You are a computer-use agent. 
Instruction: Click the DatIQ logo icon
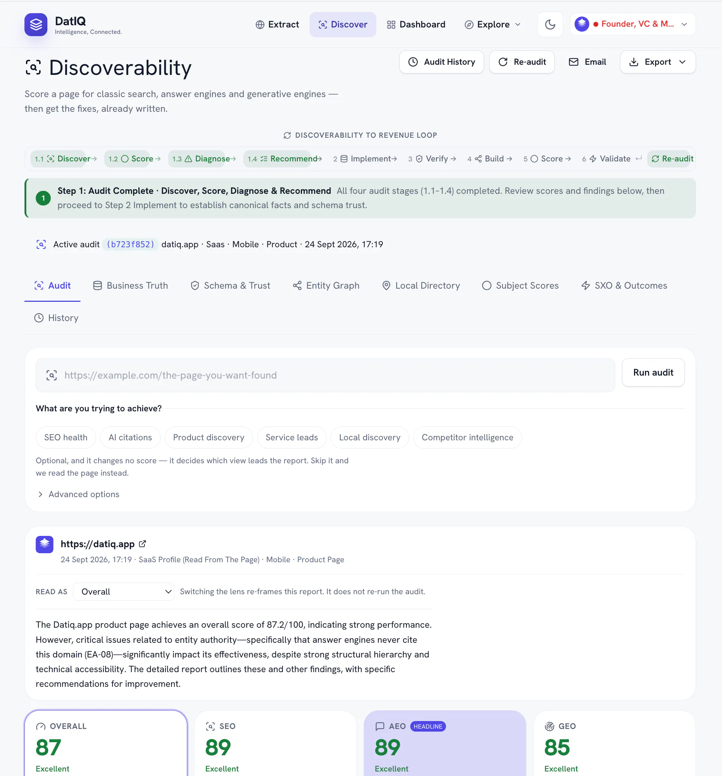[36, 24]
